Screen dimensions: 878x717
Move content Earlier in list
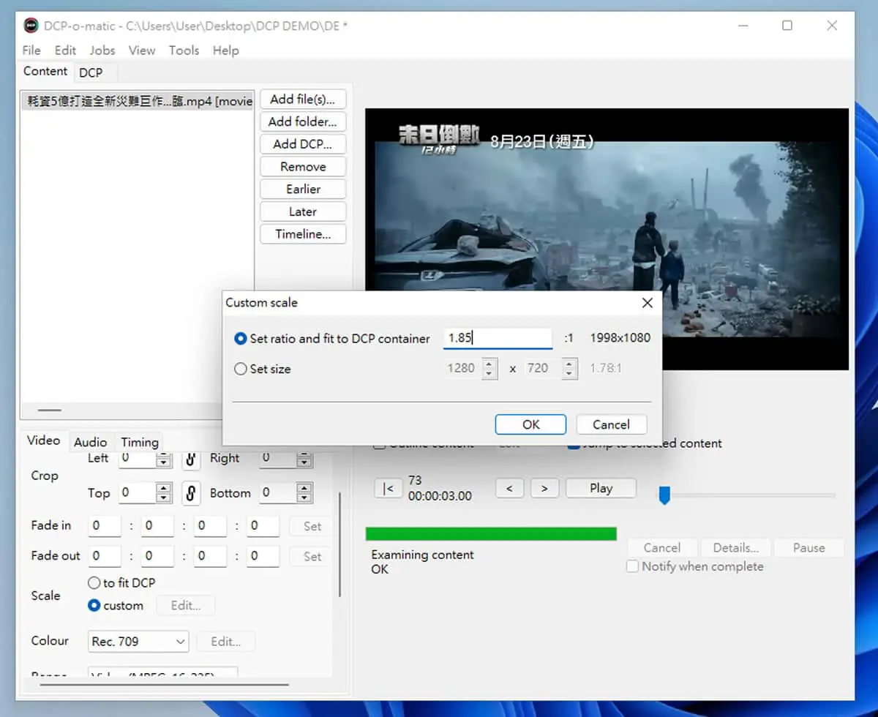pyautogui.click(x=303, y=189)
